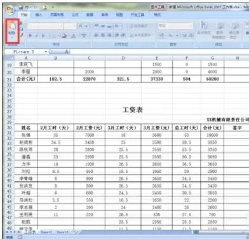Click the name cell 刘松

pyautogui.click(x=26, y=171)
